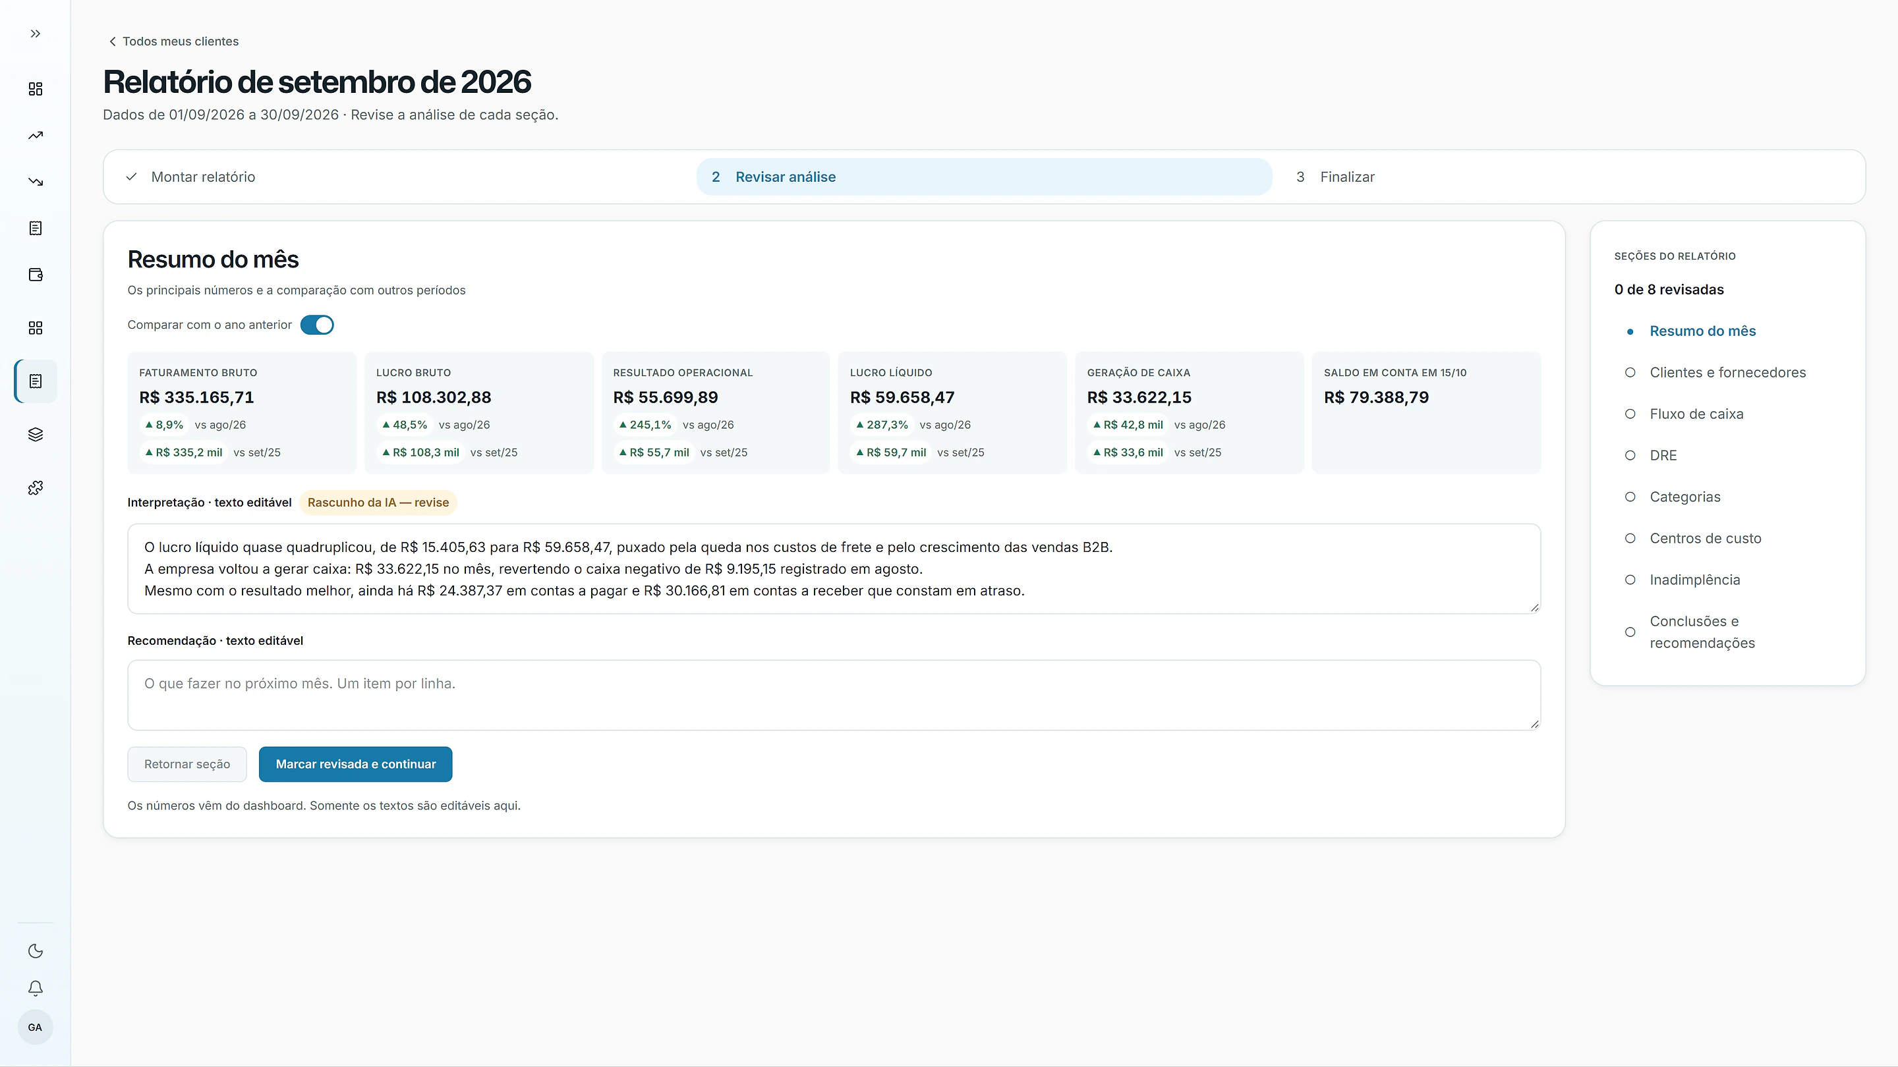1898x1067 pixels.
Task: Select the DRE section
Action: (1663, 456)
